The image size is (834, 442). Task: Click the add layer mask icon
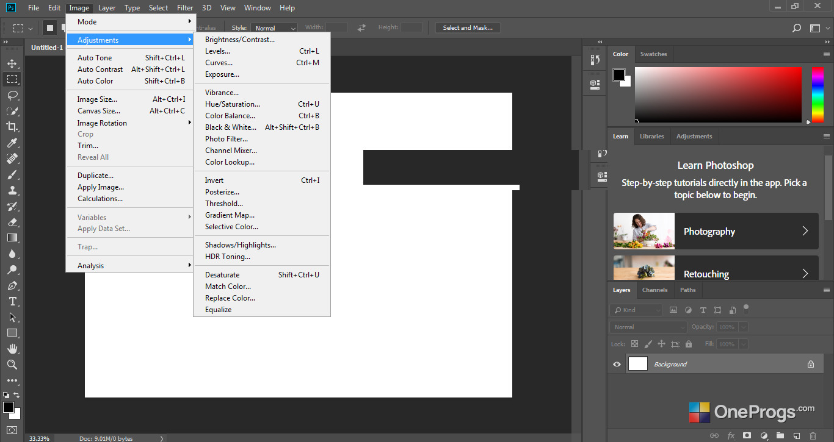coord(747,436)
